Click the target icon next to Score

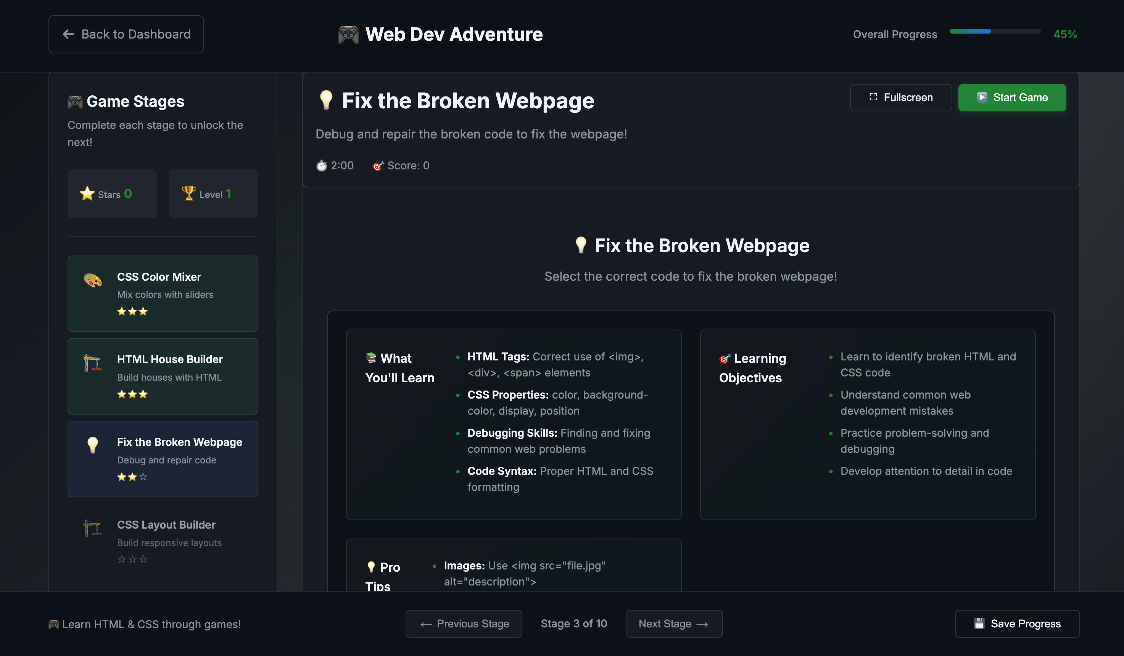[x=378, y=166]
